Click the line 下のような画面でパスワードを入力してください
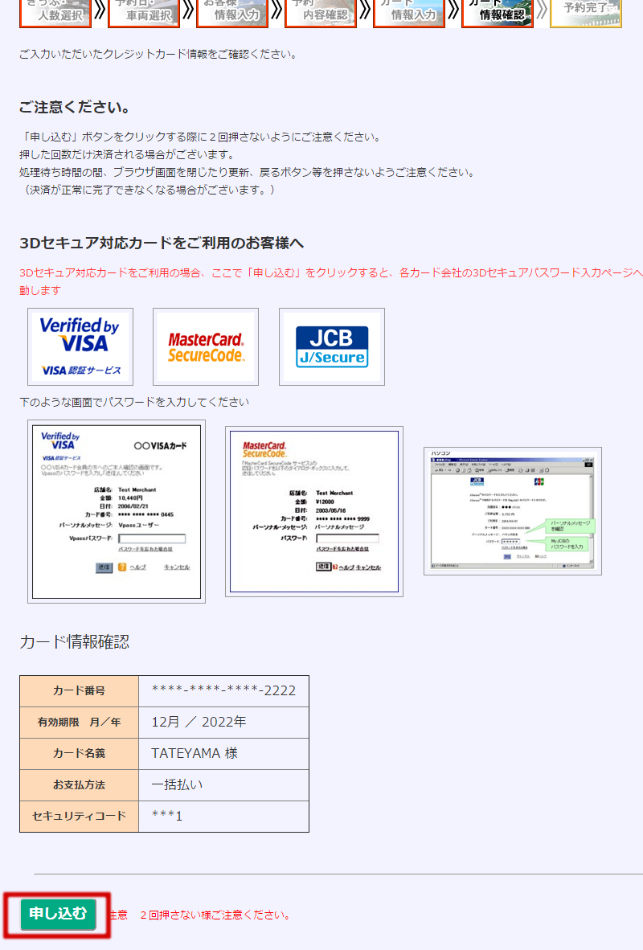 coord(134,403)
